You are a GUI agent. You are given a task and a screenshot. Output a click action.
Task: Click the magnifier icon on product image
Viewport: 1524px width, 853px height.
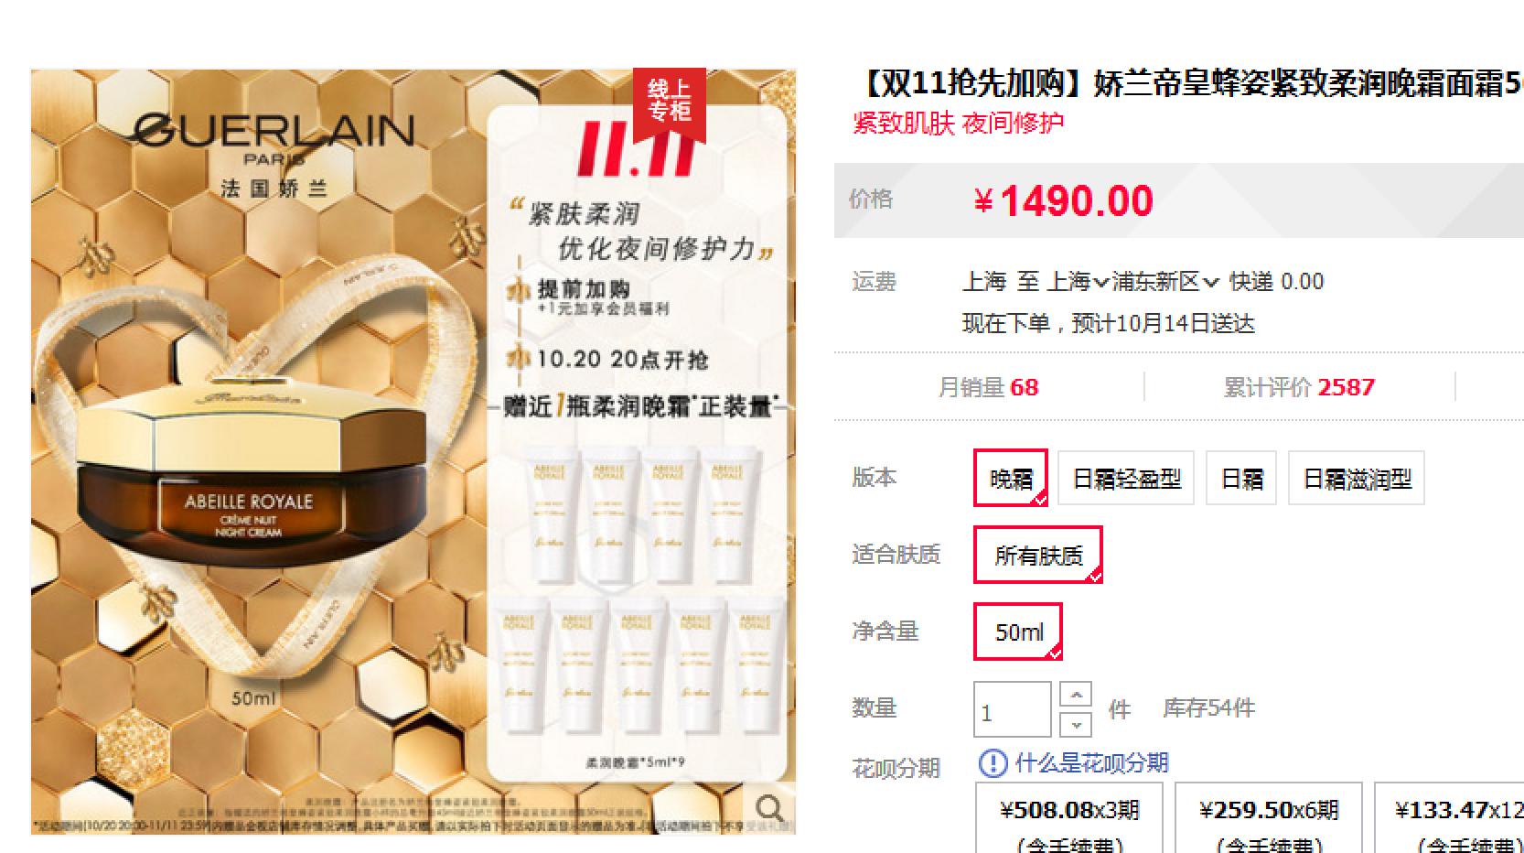point(769,808)
